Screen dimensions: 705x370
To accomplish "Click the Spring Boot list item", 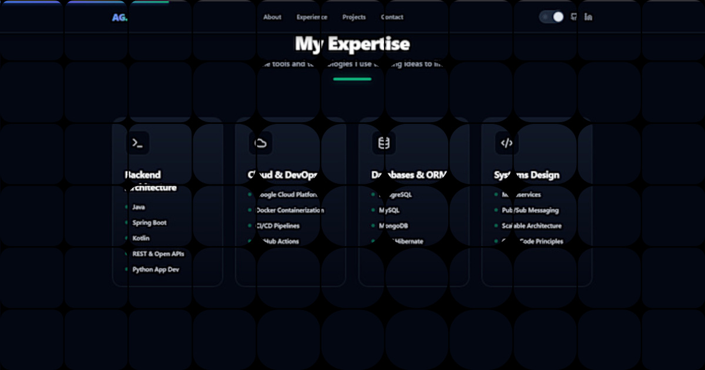I will [149, 223].
